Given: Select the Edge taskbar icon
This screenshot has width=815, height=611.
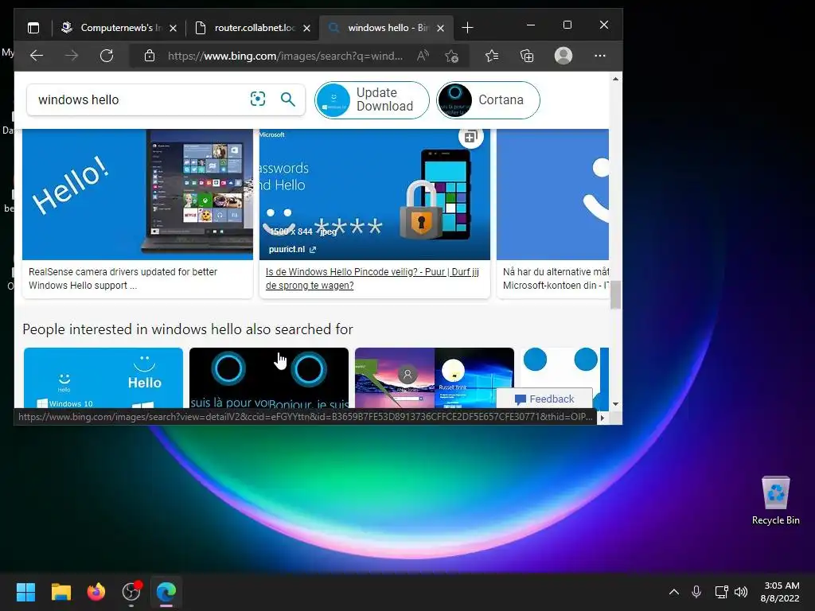Looking at the screenshot, I should point(166,592).
